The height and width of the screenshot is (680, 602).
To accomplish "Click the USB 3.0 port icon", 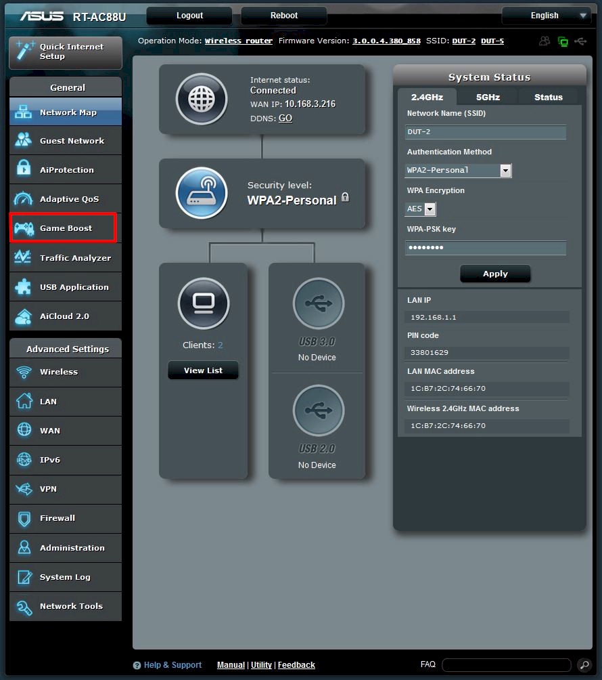I will click(x=319, y=303).
